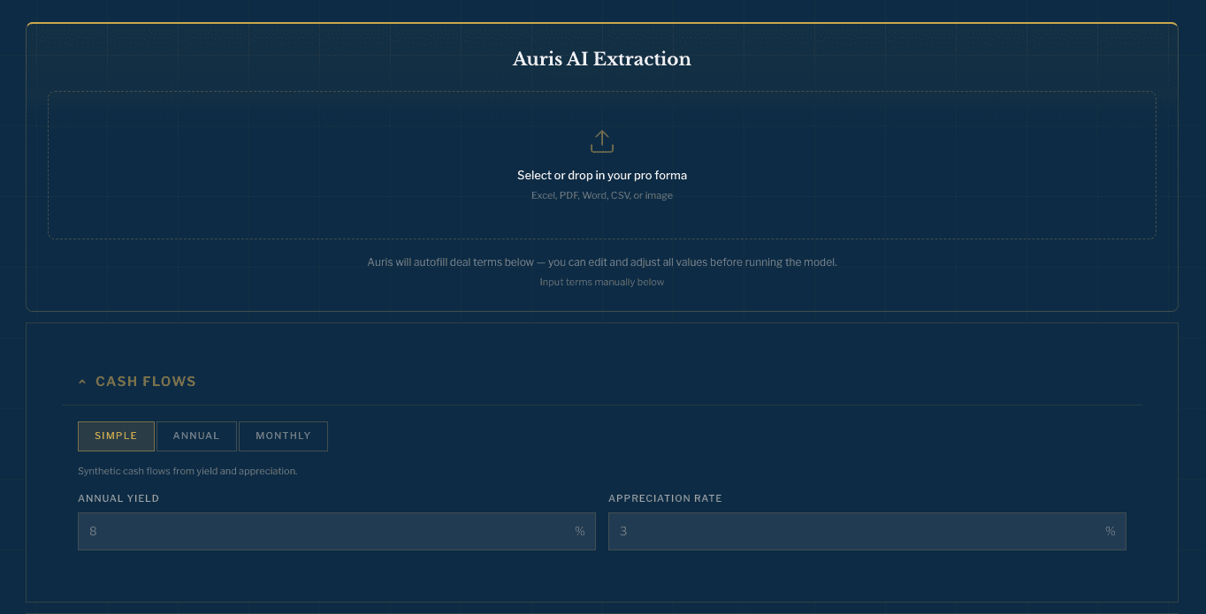Screen dimensions: 1206x614
Task: Click the CASH FLOWS section header
Action: tap(147, 381)
